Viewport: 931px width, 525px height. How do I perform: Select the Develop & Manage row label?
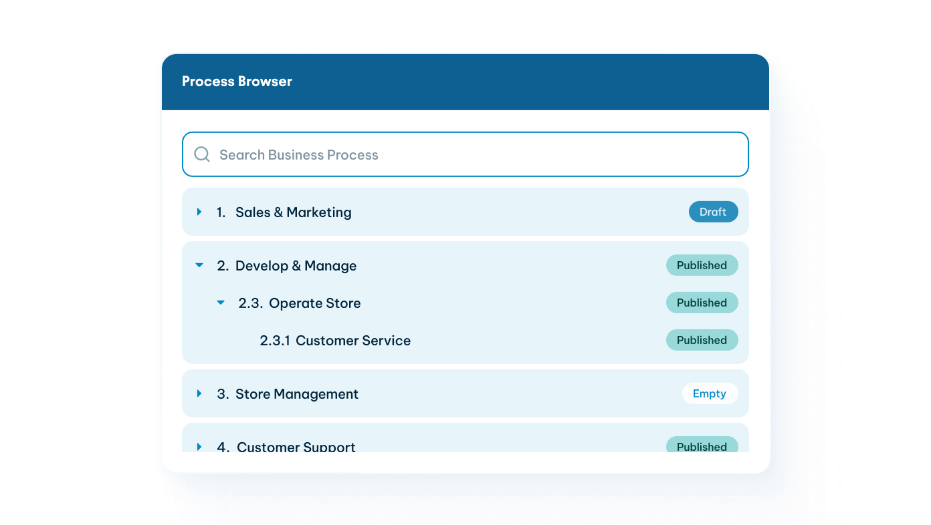click(296, 266)
